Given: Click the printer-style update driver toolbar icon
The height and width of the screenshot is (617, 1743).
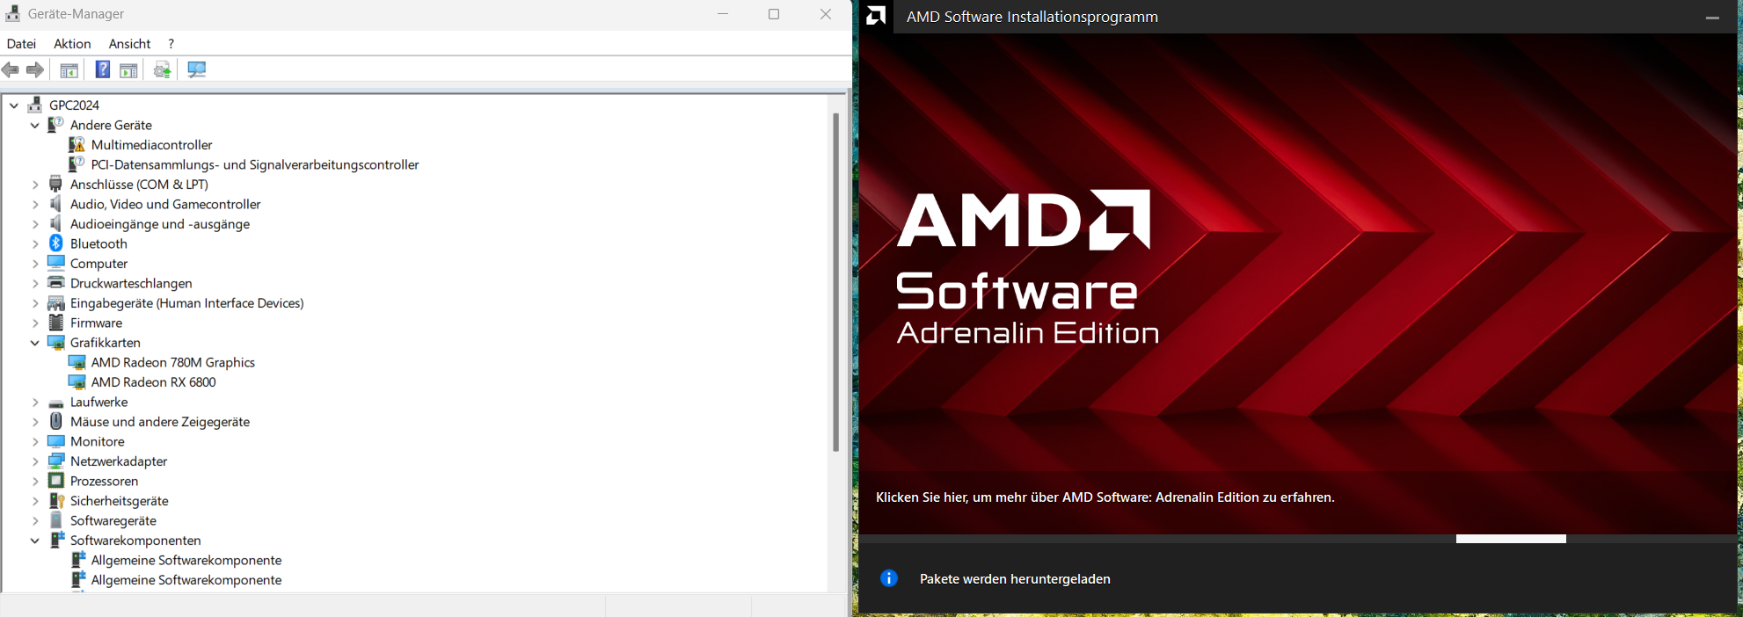Looking at the screenshot, I should point(162,69).
